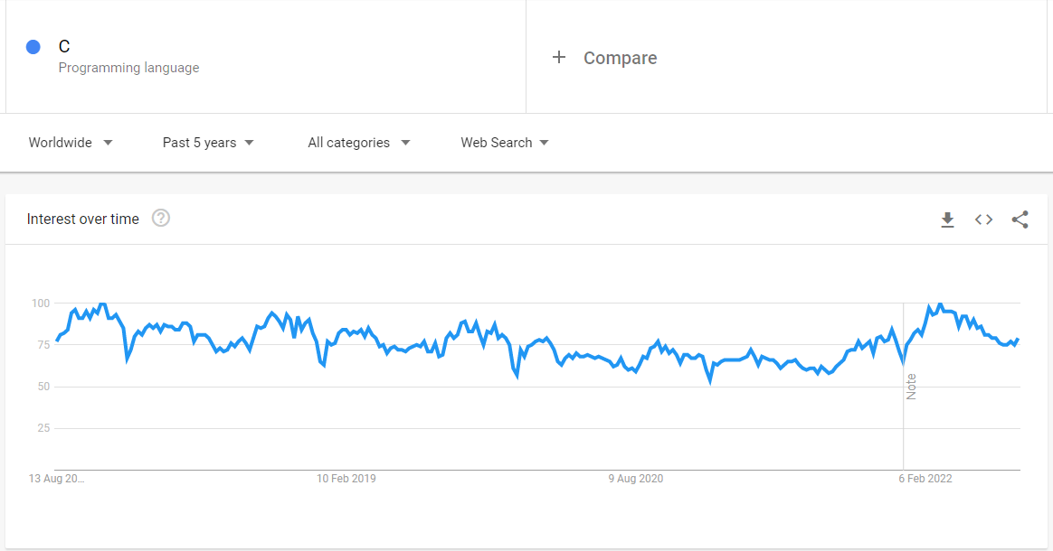Expand the Worldwide region dropdown

click(71, 142)
